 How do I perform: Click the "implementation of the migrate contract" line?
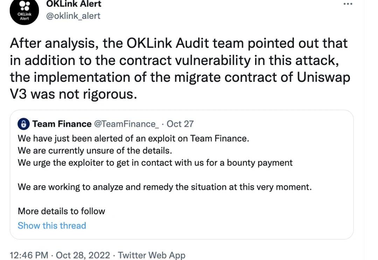(x=180, y=77)
